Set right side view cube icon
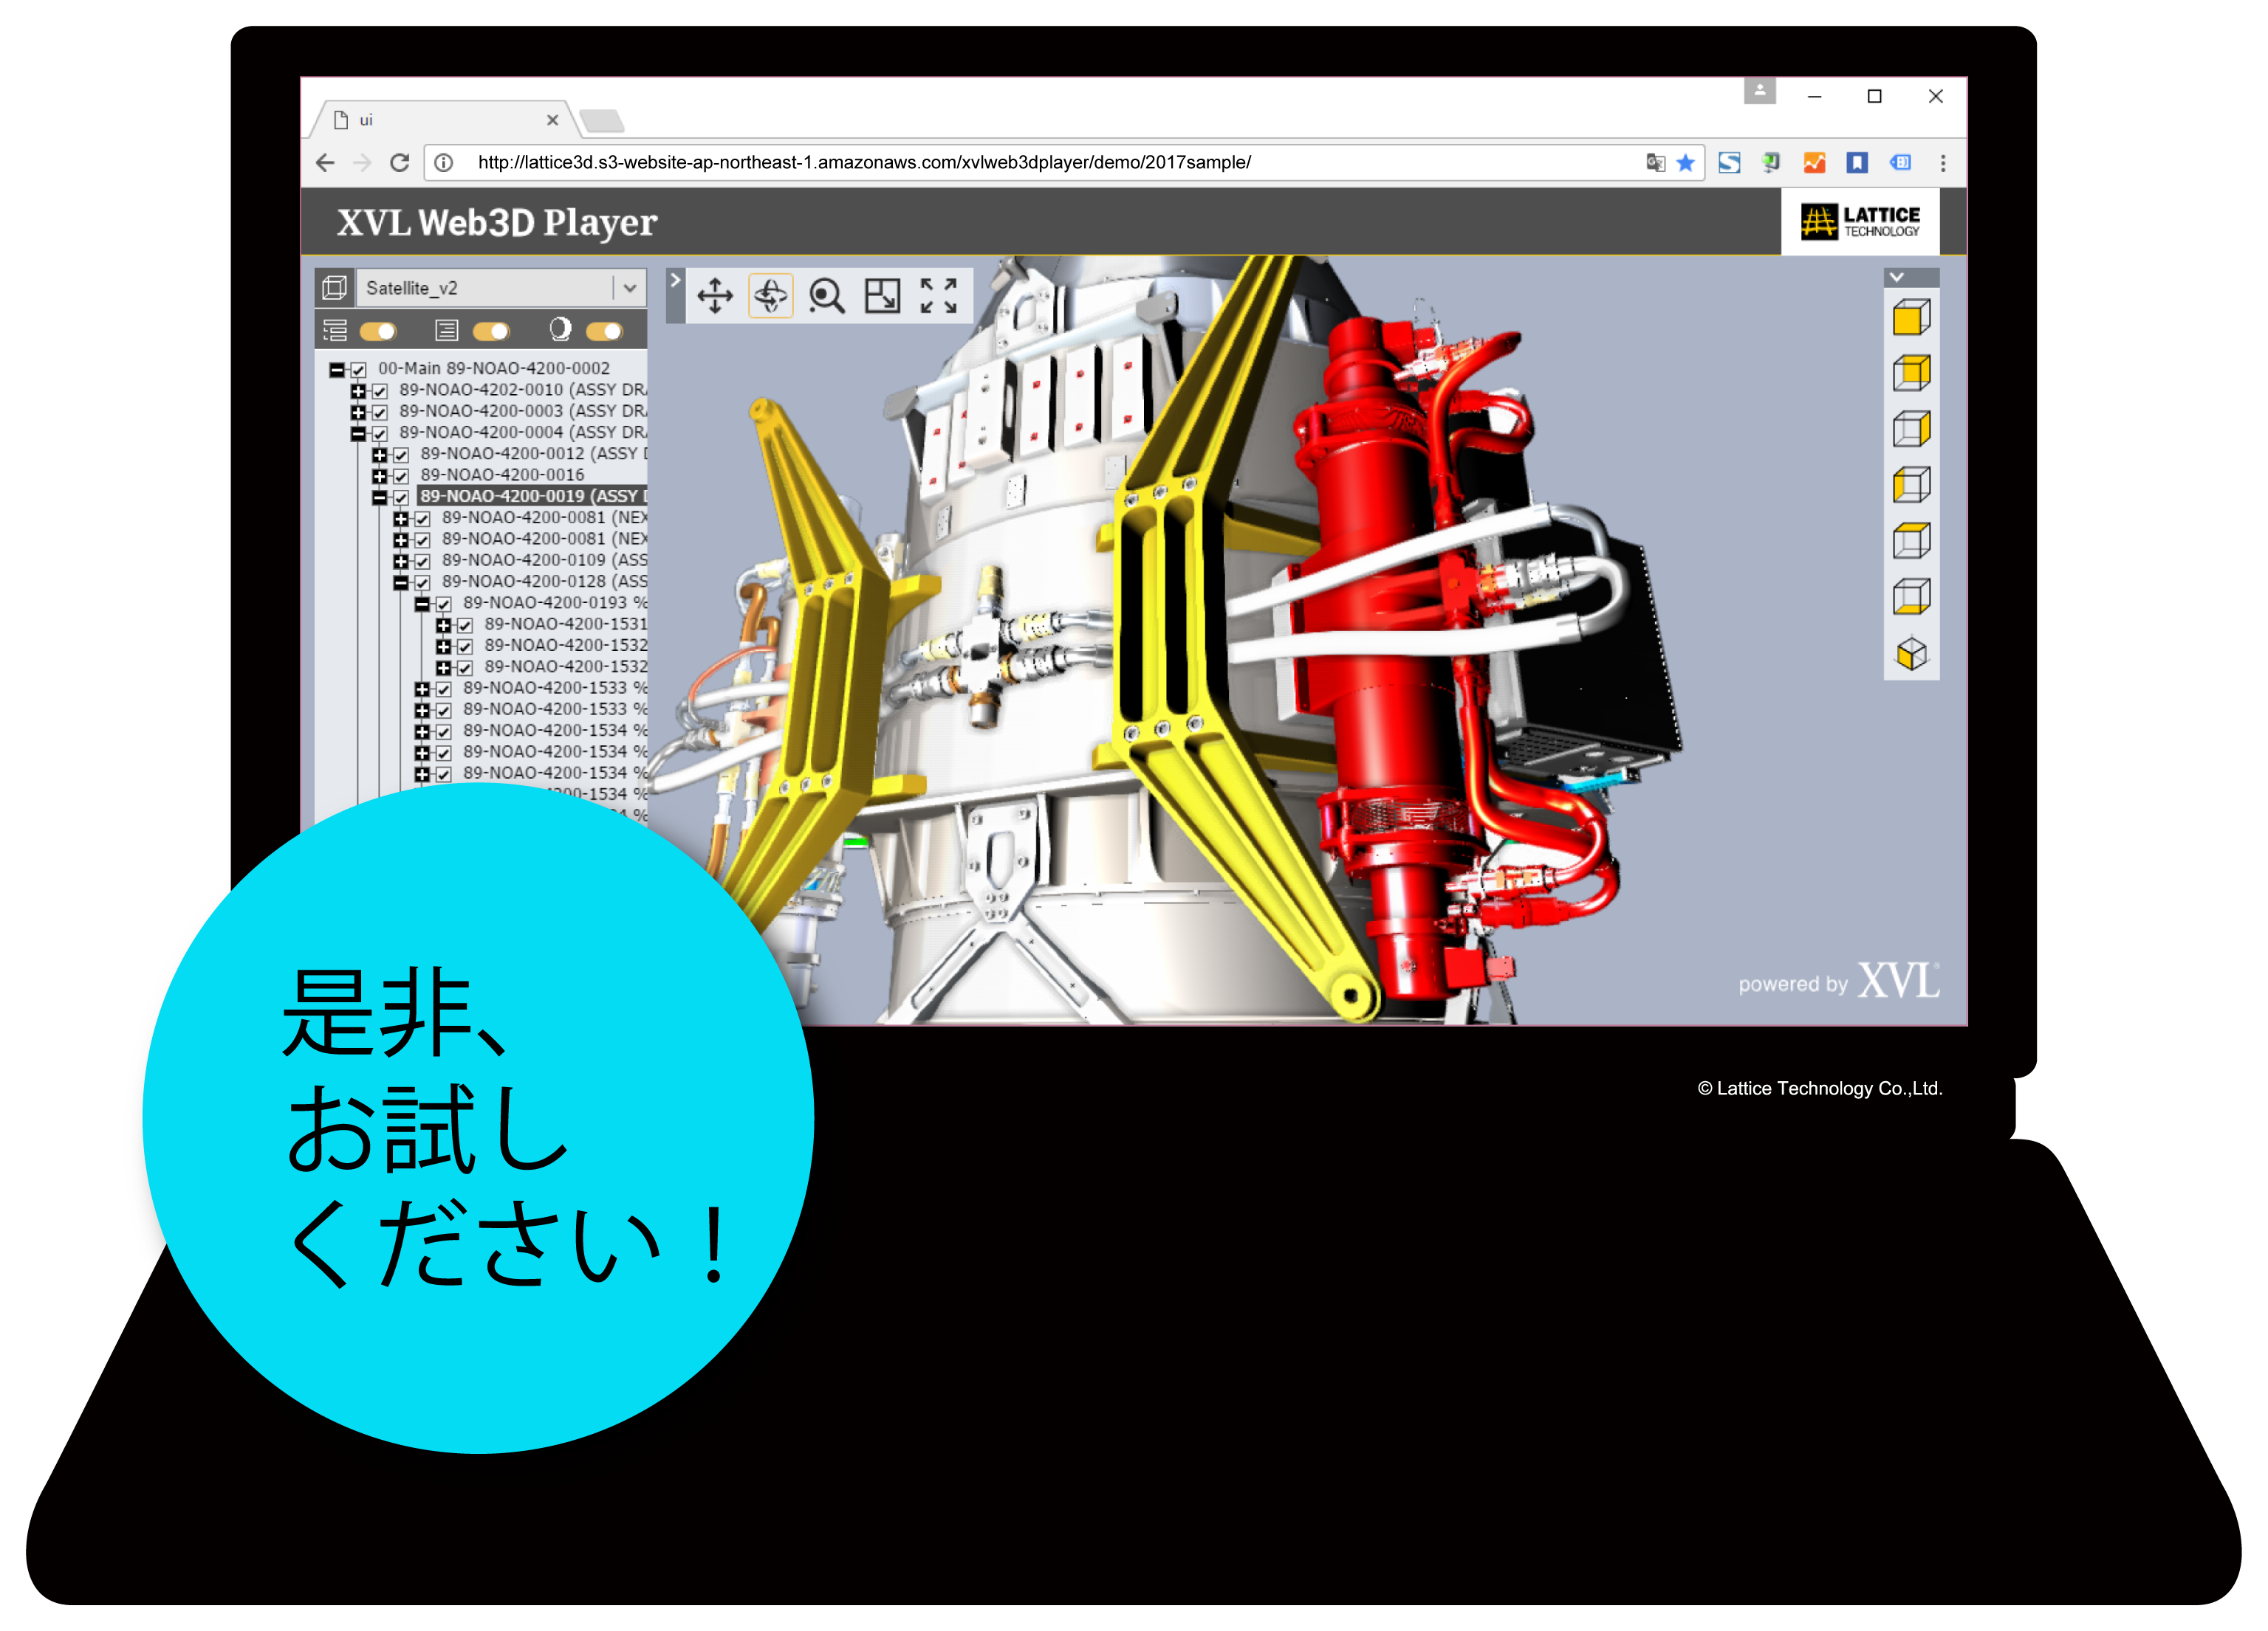Screen dimensions: 2268x1631 pos(1911,430)
